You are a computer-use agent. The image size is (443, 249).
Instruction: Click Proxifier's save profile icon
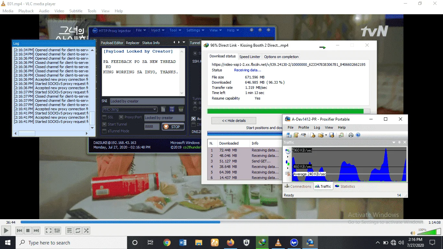click(331, 135)
